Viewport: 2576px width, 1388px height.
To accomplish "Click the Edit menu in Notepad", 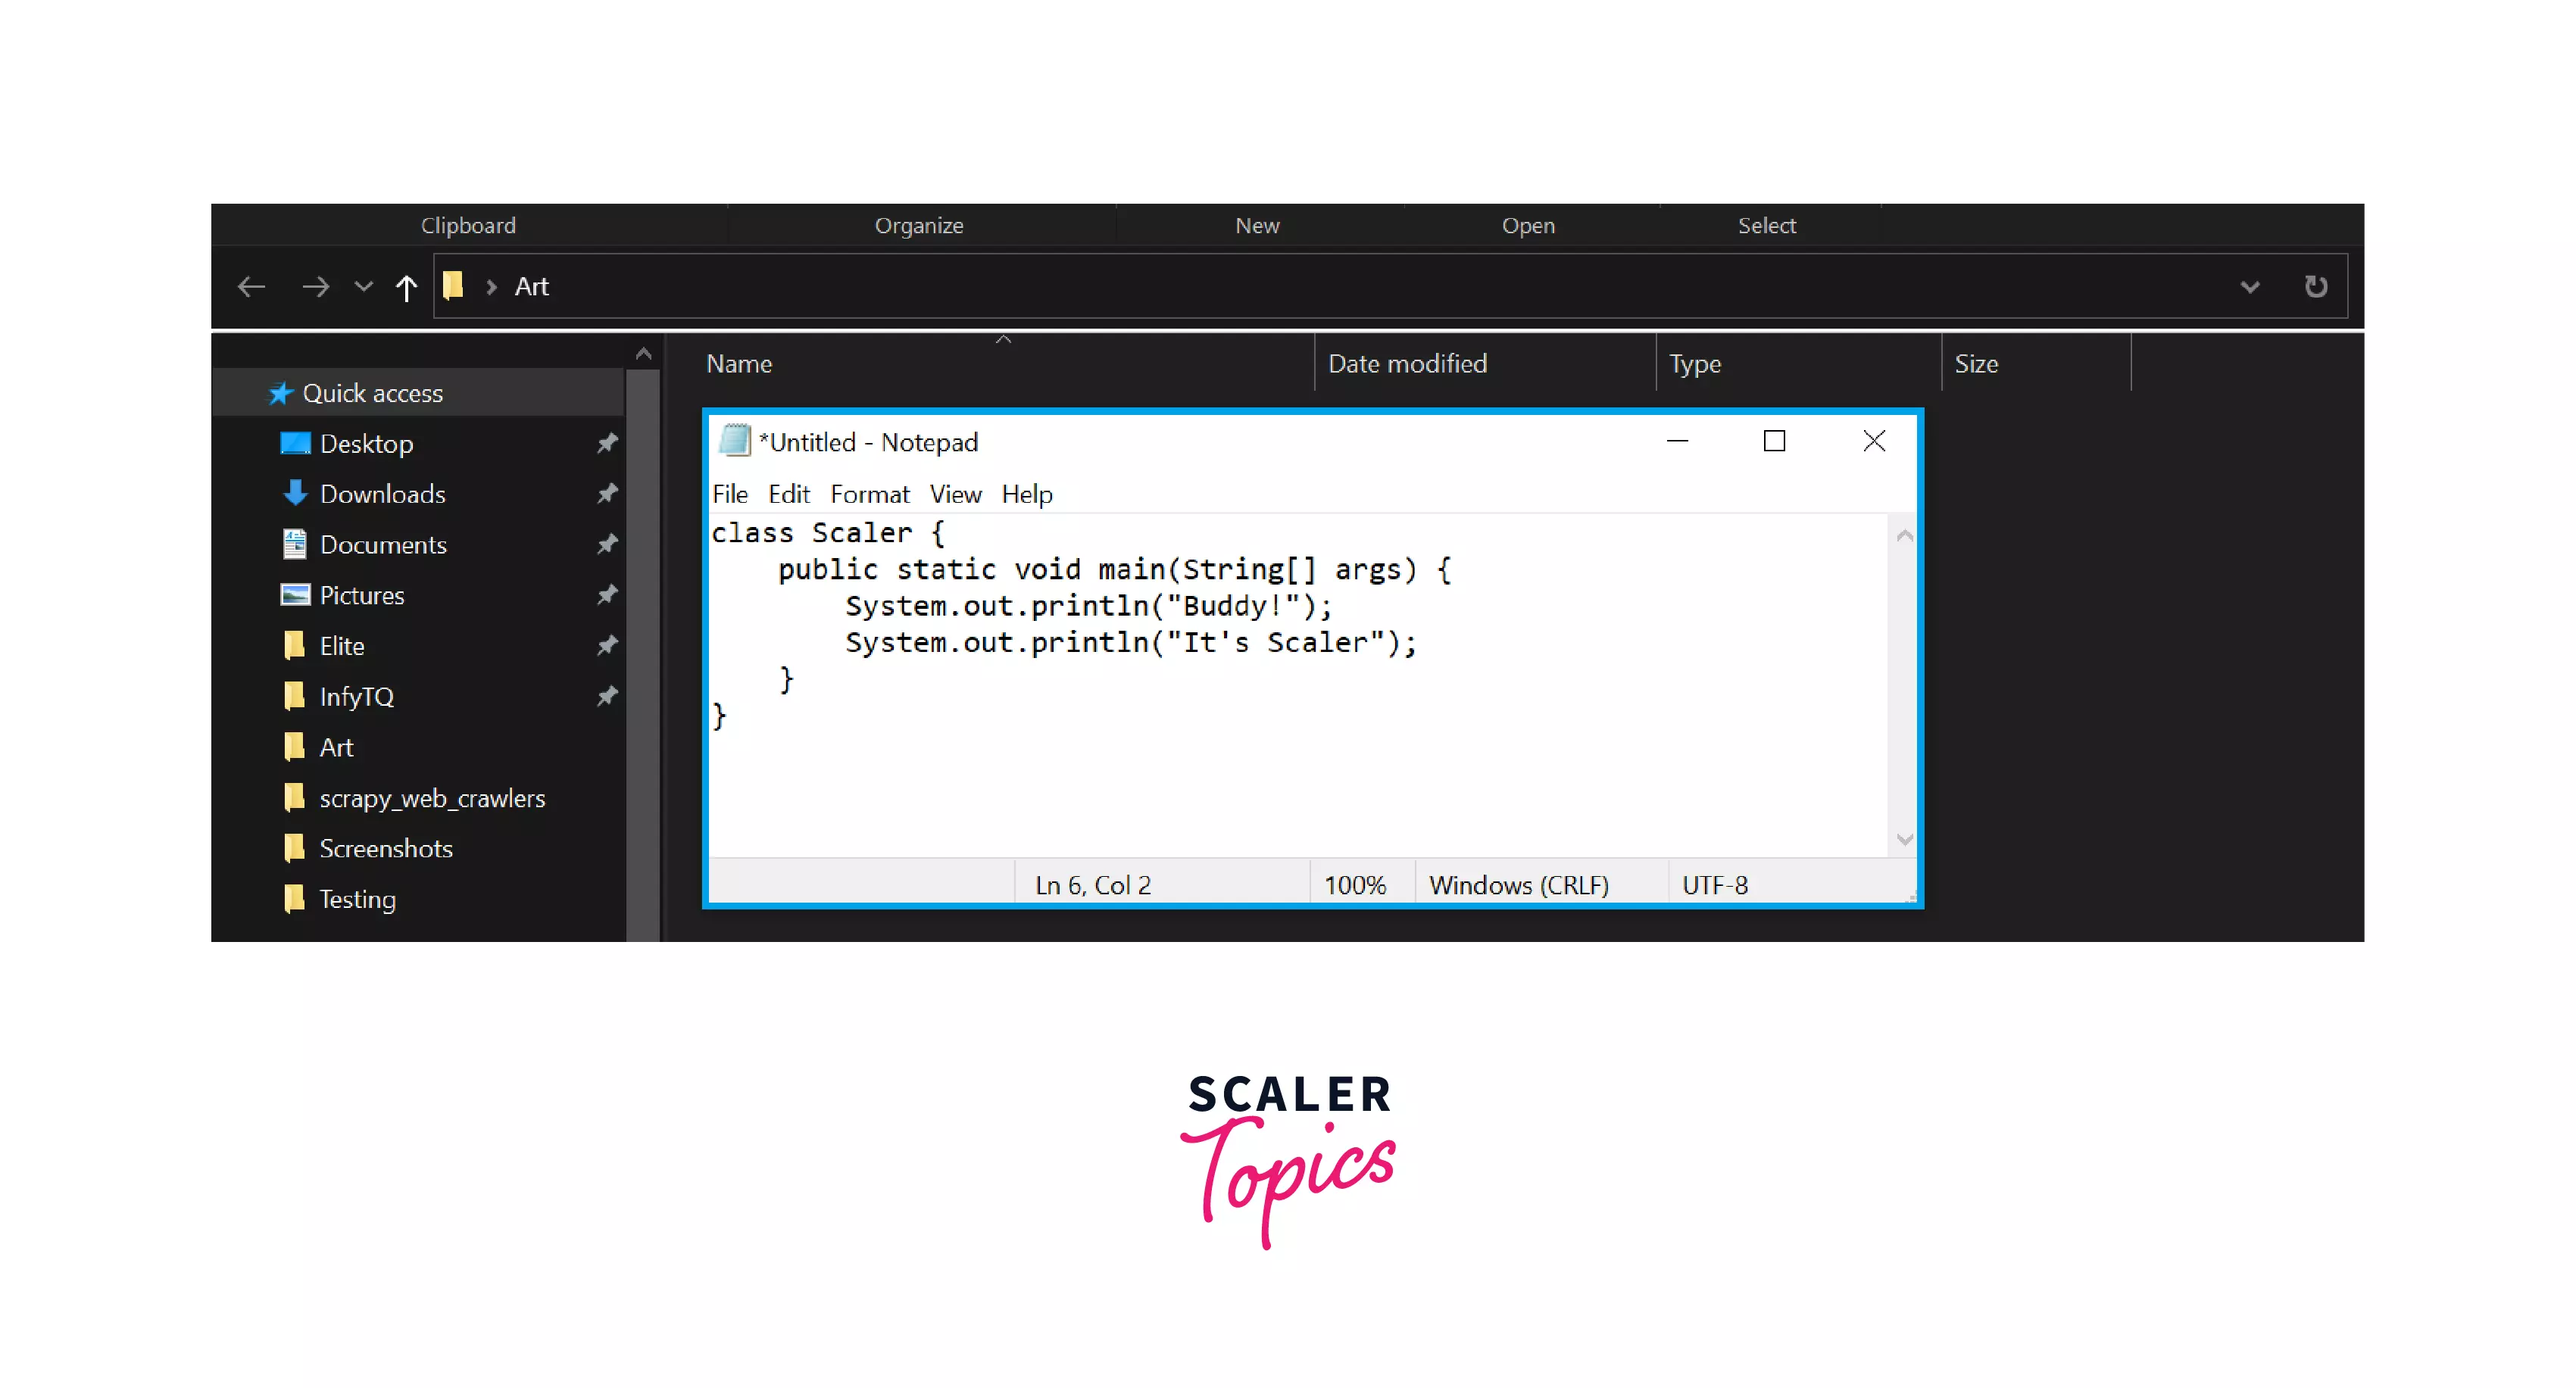I will click(x=788, y=492).
